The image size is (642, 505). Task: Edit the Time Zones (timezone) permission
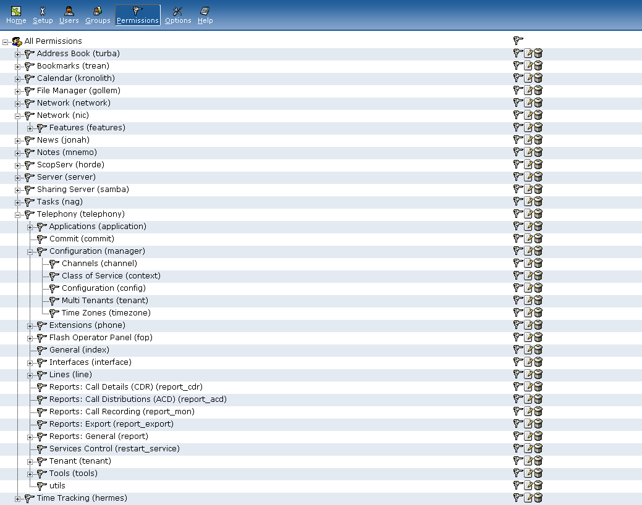coord(528,312)
